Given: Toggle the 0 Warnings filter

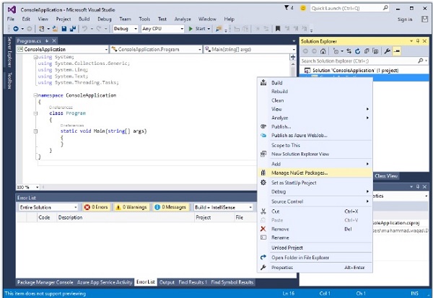Looking at the screenshot, I should [131, 207].
